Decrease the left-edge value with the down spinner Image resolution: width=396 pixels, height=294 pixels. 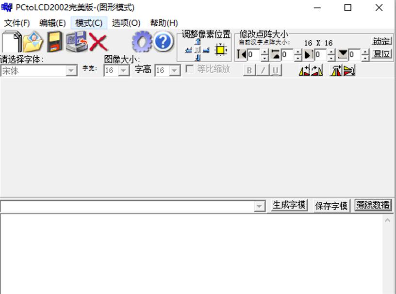click(x=264, y=58)
